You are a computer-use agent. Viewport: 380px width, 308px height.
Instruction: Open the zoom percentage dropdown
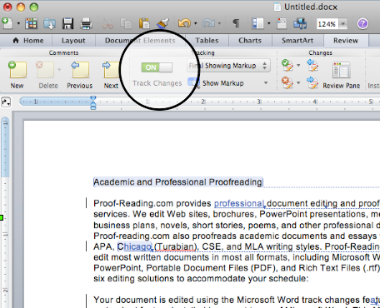pos(343,24)
